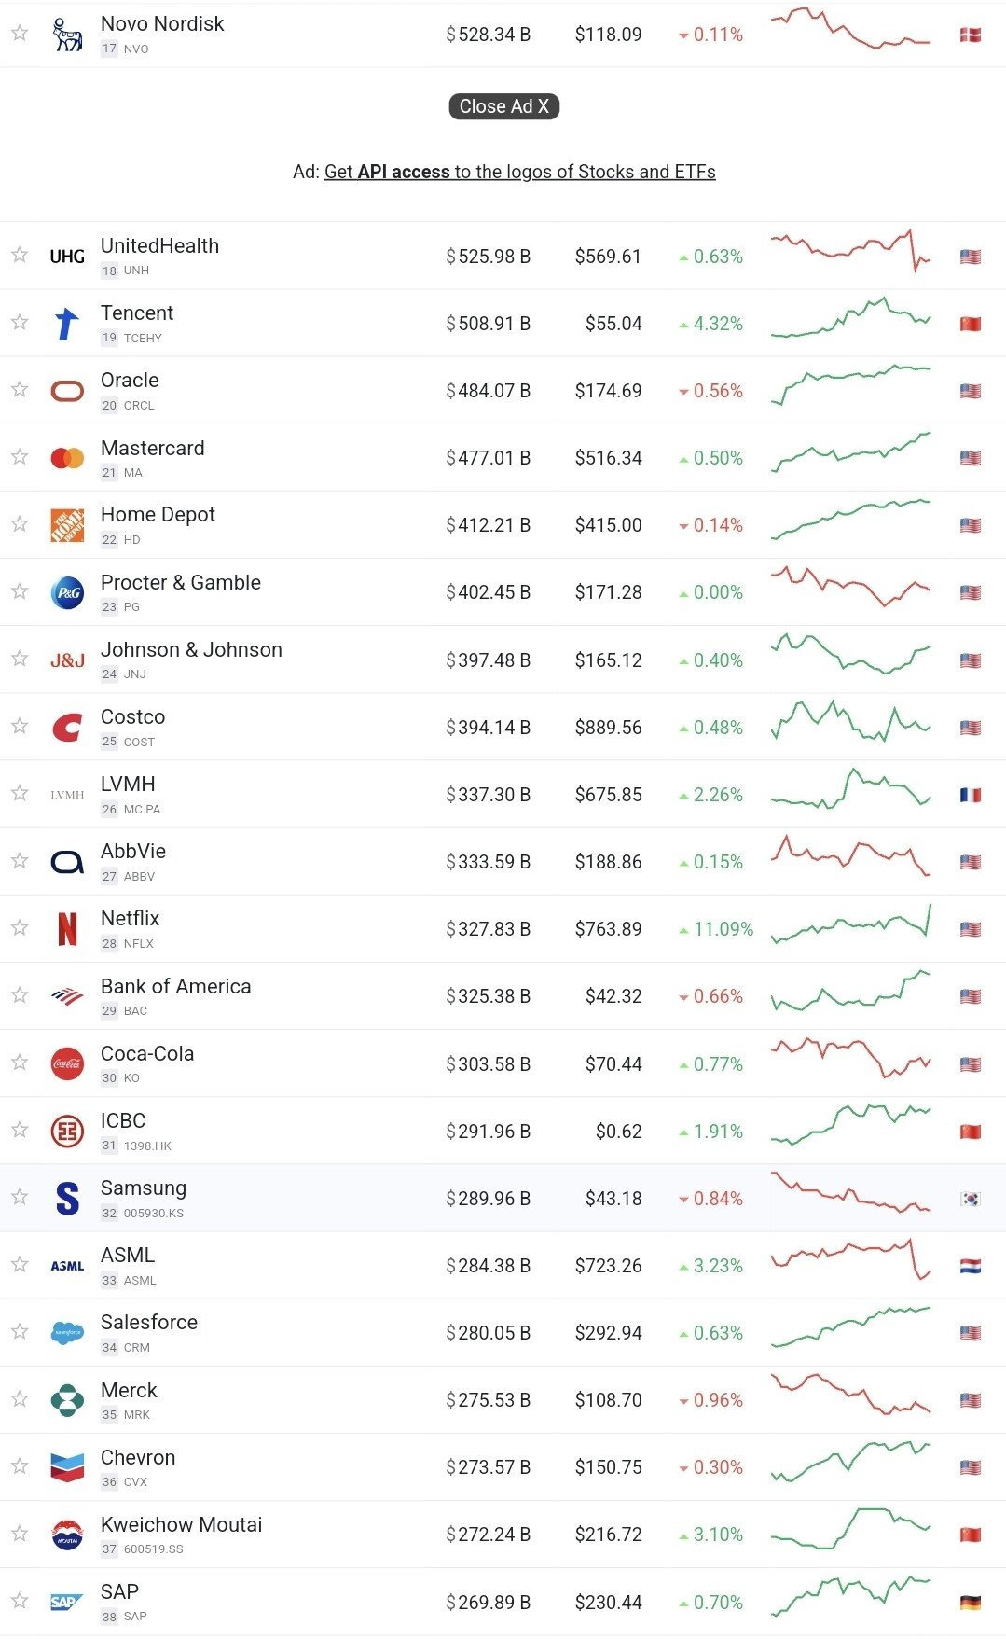The width and height of the screenshot is (1006, 1639).
Task: Toggle favorite star for Samsung
Action: [20, 1197]
